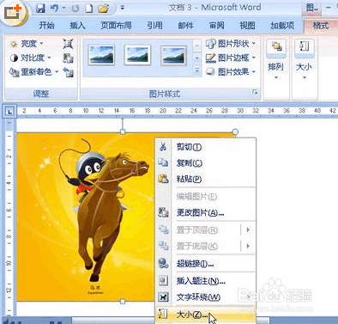Image resolution: width=338 pixels, height=324 pixels.
Task: Open the 亮度 brightness dropdown
Action: tap(27, 44)
